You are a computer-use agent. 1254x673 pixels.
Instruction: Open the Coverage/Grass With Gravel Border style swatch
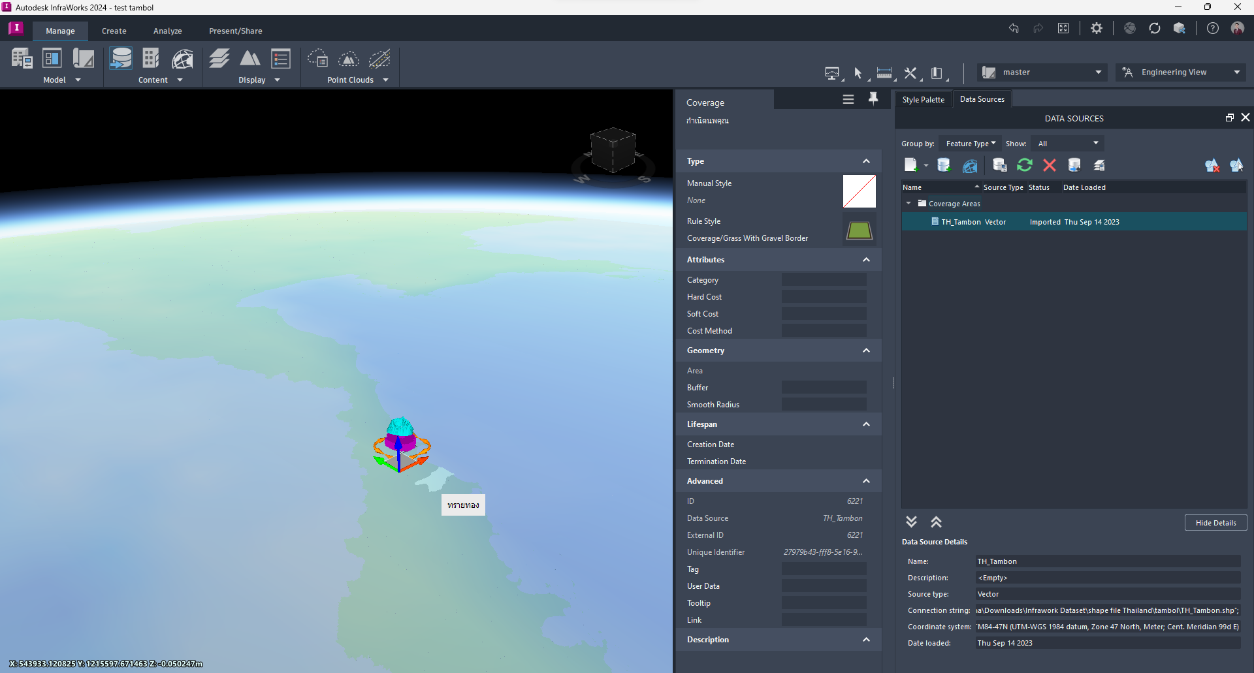859,230
